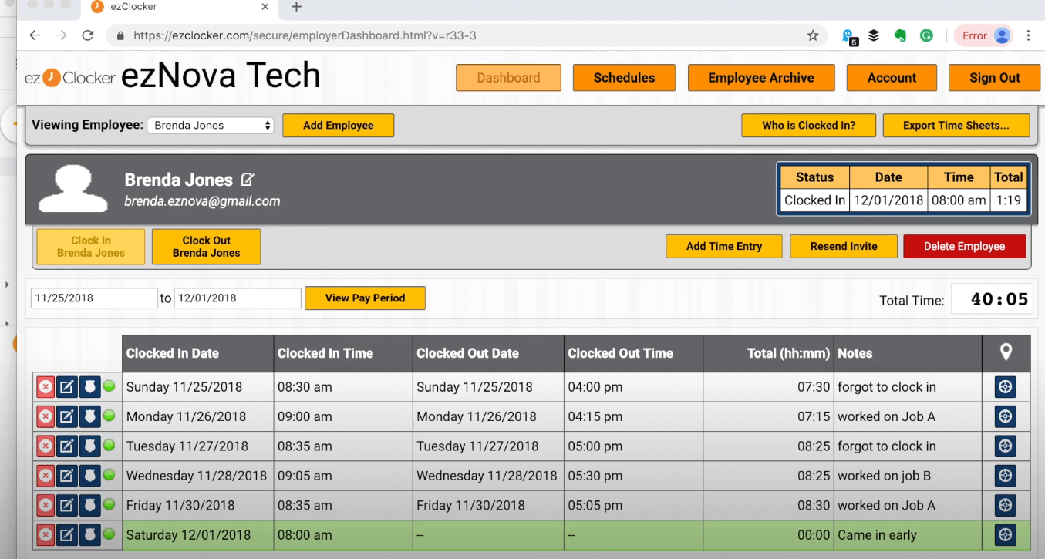Click 'worked on job B' note
Image resolution: width=1045 pixels, height=559 pixels.
(x=884, y=476)
